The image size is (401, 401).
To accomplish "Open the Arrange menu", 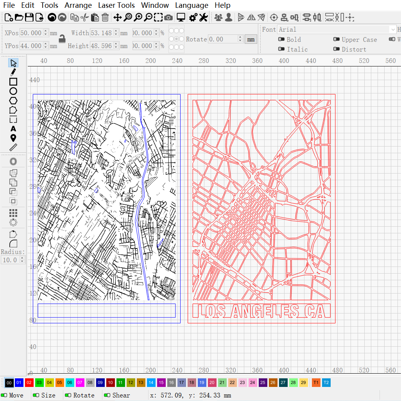I will pyautogui.click(x=78, y=5).
